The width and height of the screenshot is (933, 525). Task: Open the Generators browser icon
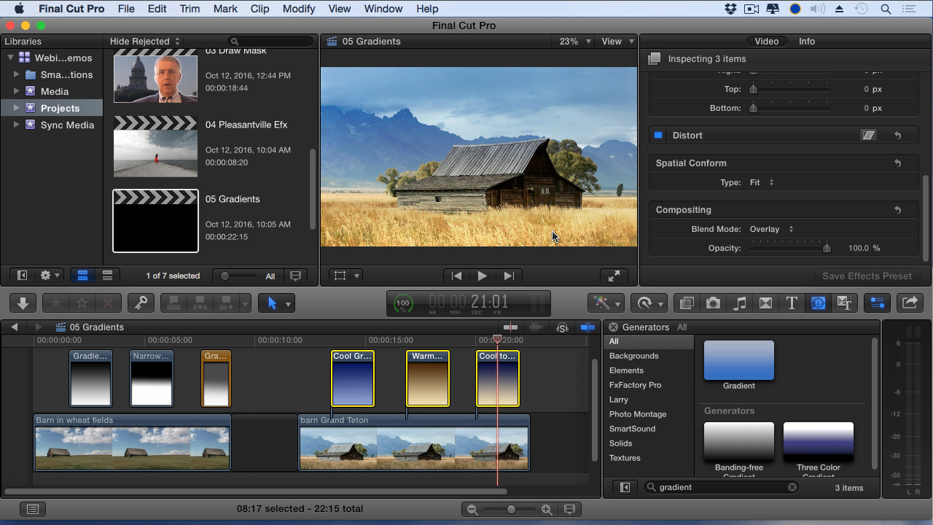(818, 303)
